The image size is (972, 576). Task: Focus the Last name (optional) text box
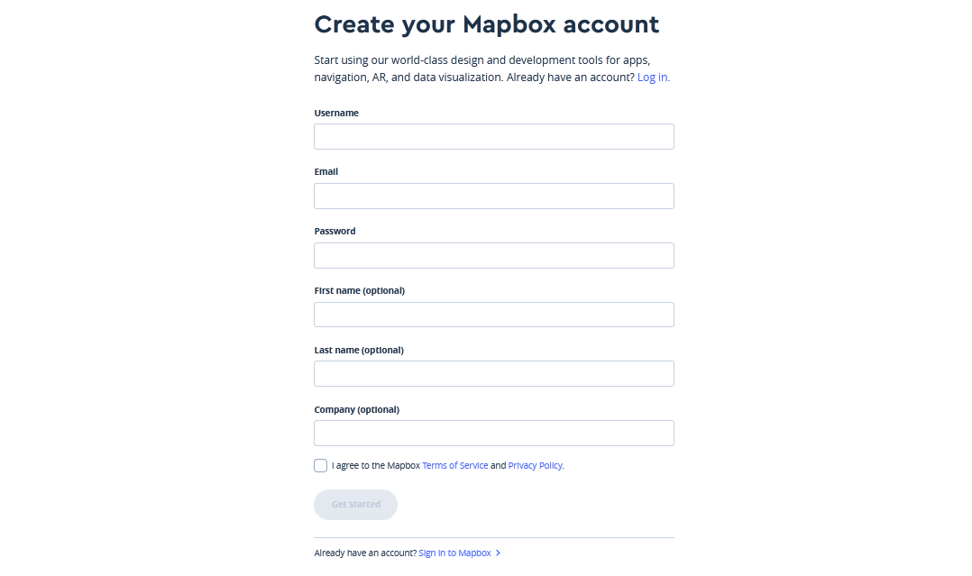pyautogui.click(x=493, y=374)
